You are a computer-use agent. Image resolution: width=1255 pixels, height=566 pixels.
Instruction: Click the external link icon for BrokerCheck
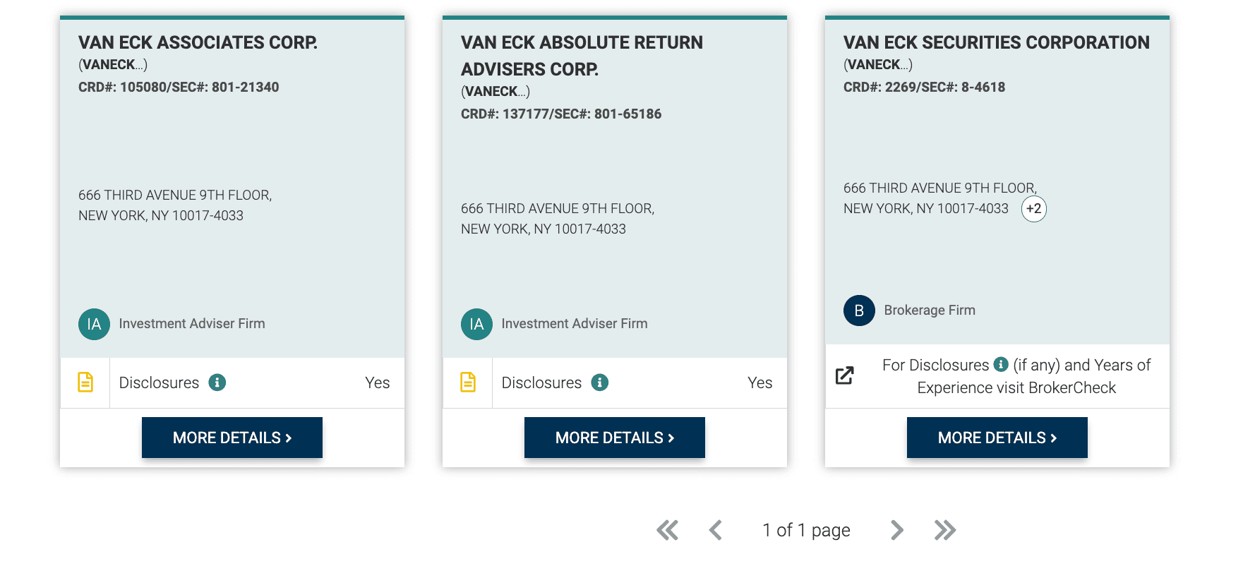(x=845, y=375)
